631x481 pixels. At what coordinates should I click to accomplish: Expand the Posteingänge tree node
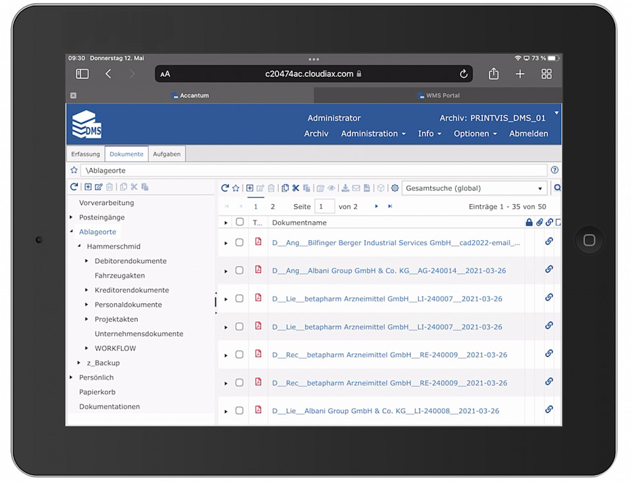72,217
